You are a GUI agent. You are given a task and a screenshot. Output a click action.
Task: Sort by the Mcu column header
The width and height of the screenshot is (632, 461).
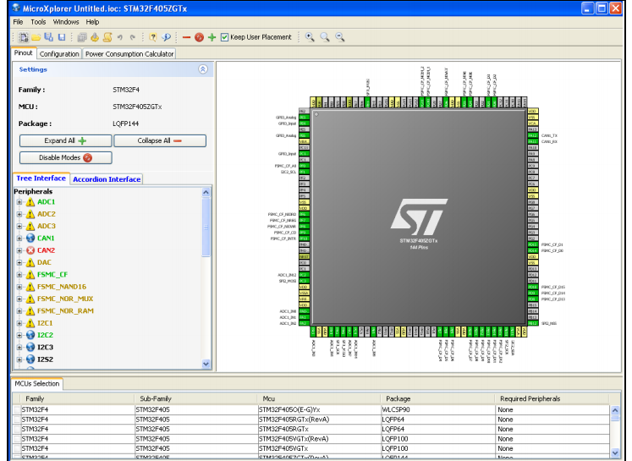(x=318, y=398)
